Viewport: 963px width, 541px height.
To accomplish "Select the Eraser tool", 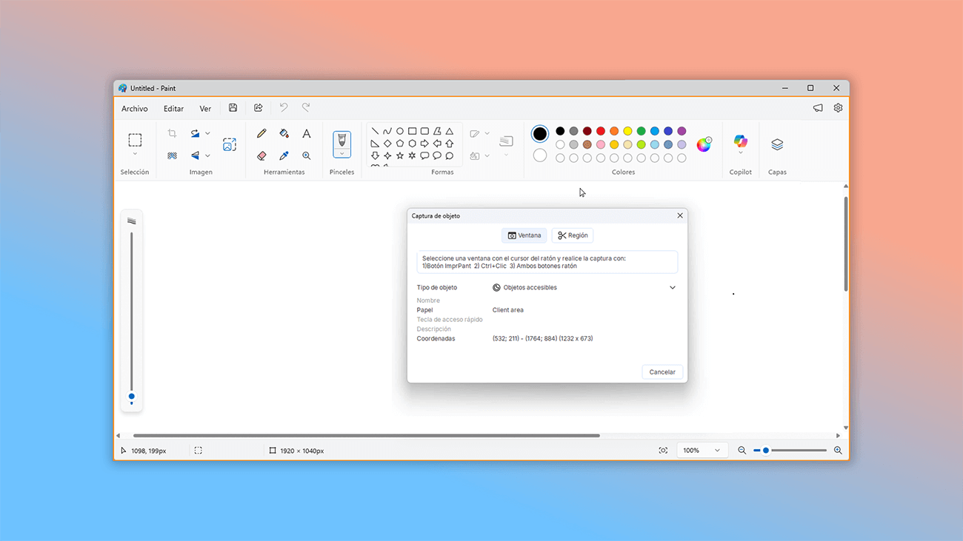I will click(261, 155).
